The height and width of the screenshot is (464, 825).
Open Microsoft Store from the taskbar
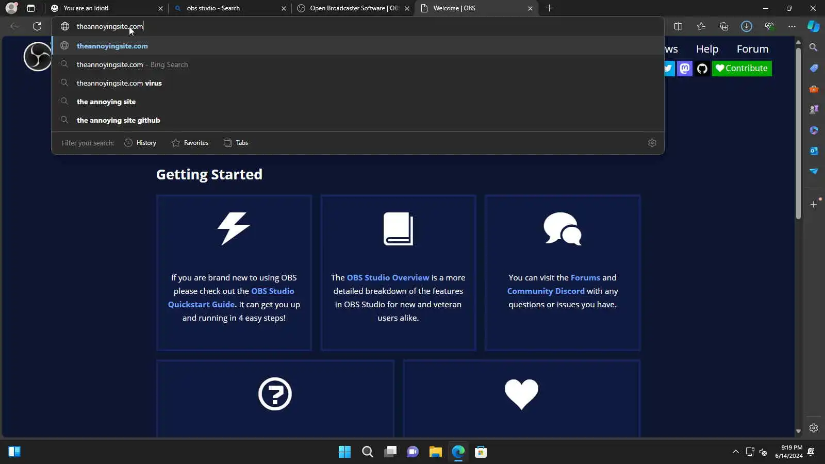click(481, 452)
